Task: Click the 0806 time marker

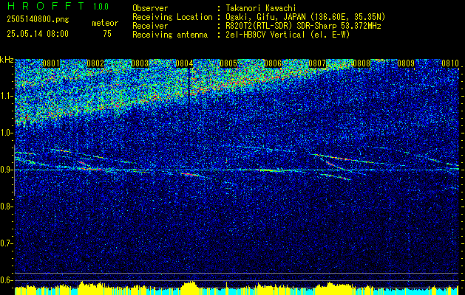Action: coord(273,63)
